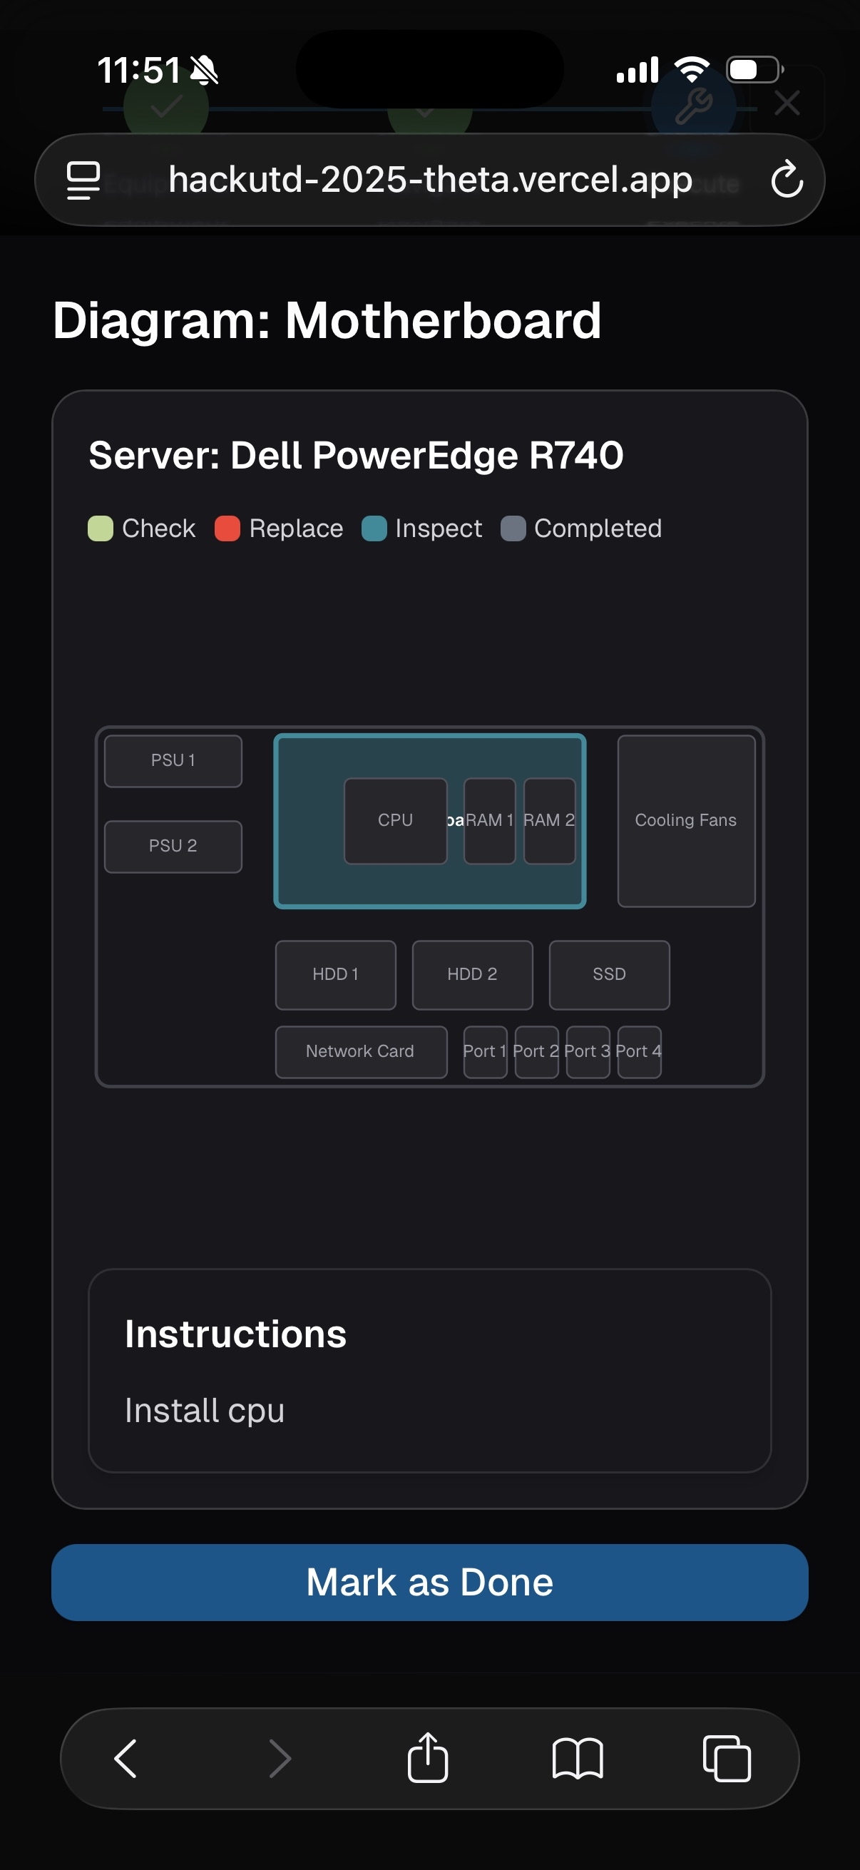This screenshot has width=860, height=1870.
Task: Select the HDD 1 drive
Action: tap(336, 975)
